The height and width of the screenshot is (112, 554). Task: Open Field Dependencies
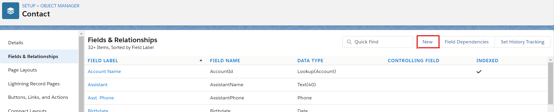[x=467, y=42]
